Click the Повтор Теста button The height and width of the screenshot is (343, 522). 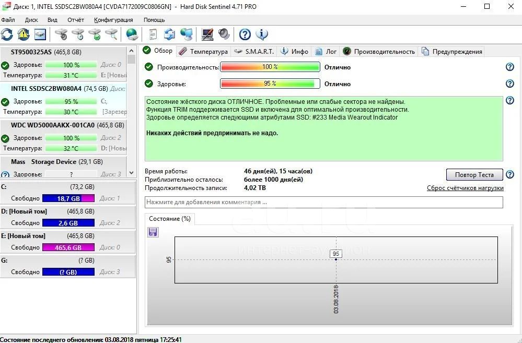474,175
